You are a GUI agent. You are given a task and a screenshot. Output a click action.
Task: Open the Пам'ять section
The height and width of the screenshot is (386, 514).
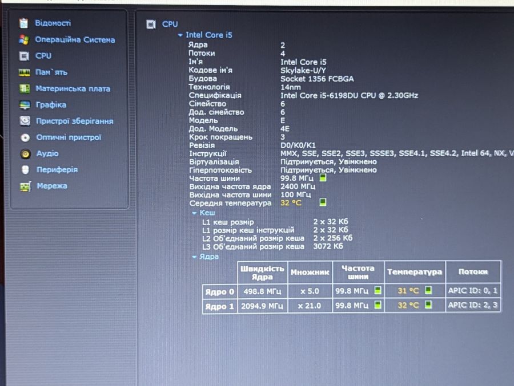coord(51,72)
